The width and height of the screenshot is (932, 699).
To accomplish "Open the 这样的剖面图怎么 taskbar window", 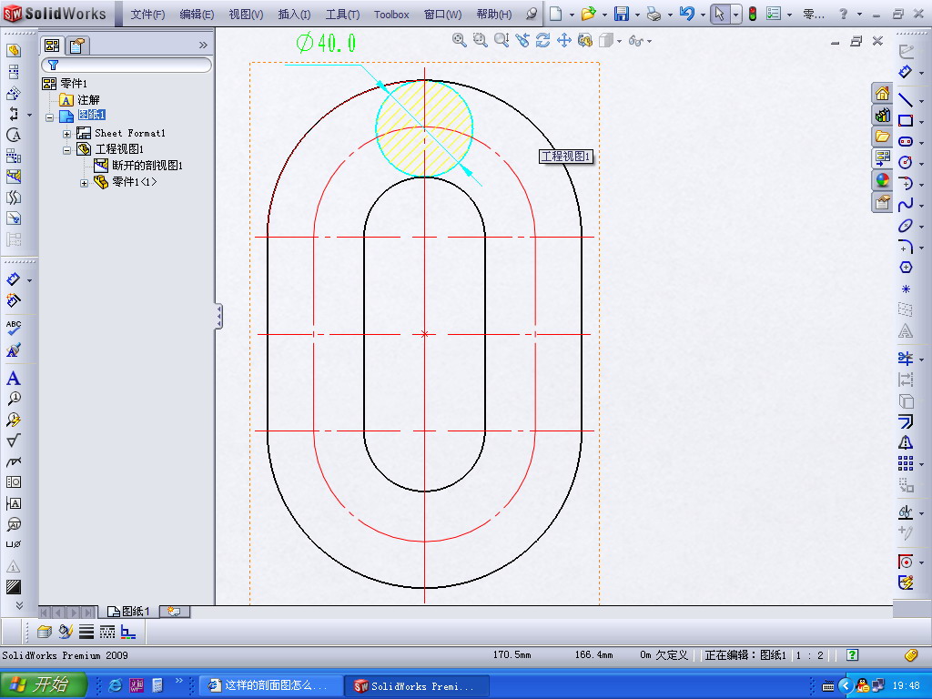I will point(269,686).
